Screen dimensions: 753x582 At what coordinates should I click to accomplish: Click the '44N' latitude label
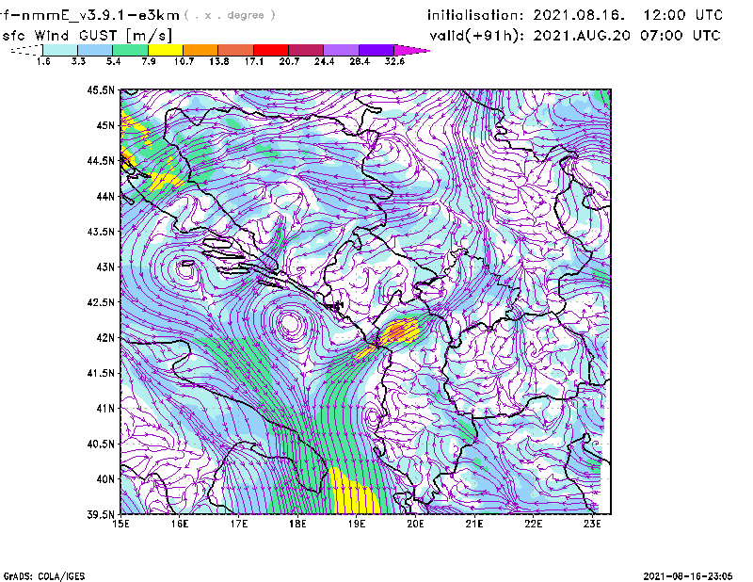[105, 196]
